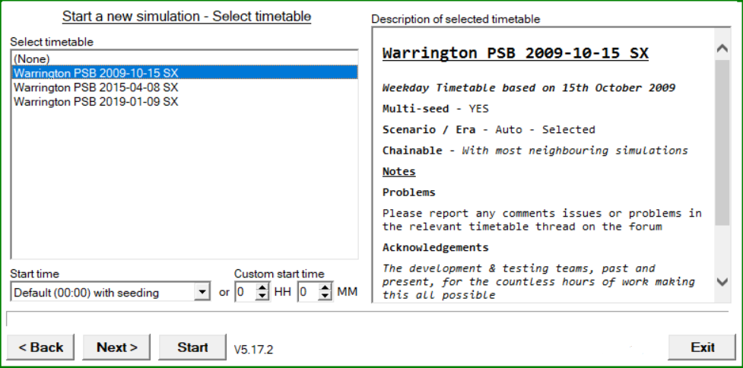Pick Warrington PSB 2019-01-09 SX timetable
Viewport: 743px width, 368px height.
click(x=184, y=101)
